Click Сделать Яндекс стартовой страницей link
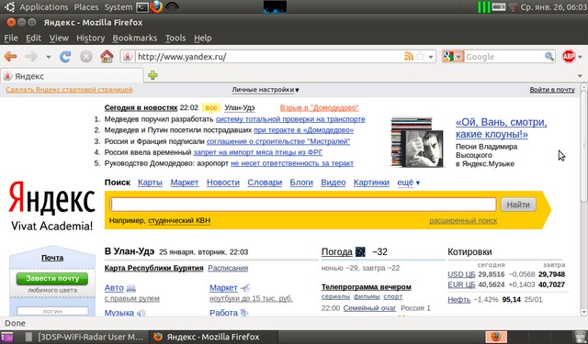The image size is (588, 344). click(69, 90)
